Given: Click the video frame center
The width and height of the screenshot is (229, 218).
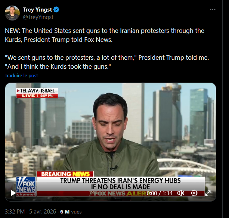Looking at the screenshot, I should click(x=110, y=138).
